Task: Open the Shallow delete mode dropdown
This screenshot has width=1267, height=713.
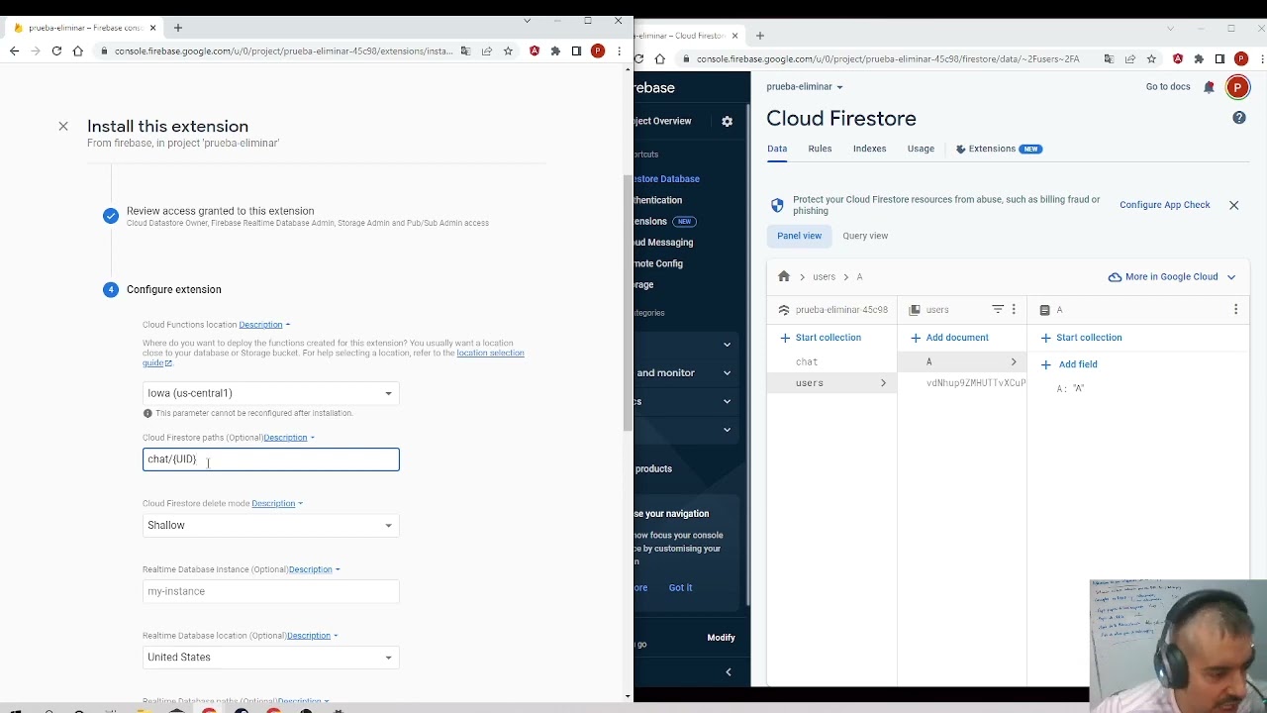Action: tap(270, 525)
